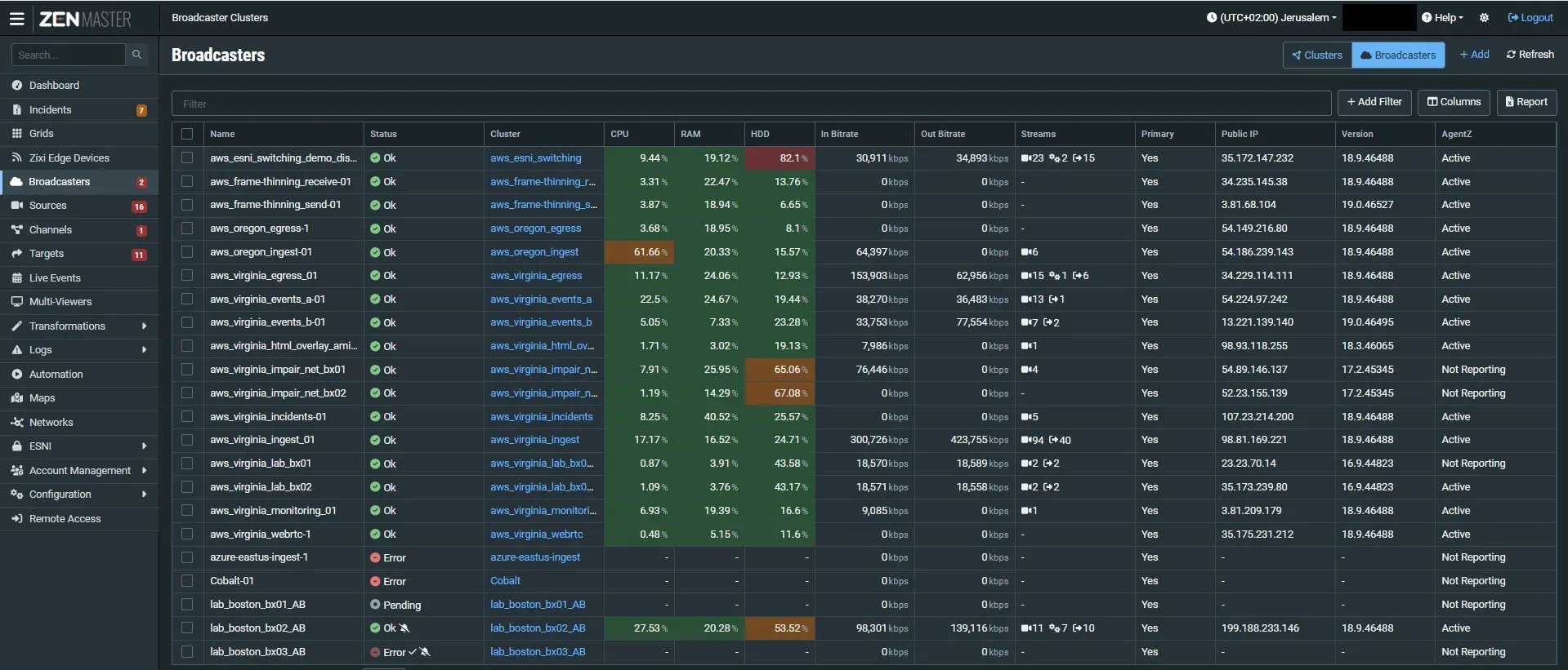
Task: Click the Automation sidebar icon
Action: [17, 374]
